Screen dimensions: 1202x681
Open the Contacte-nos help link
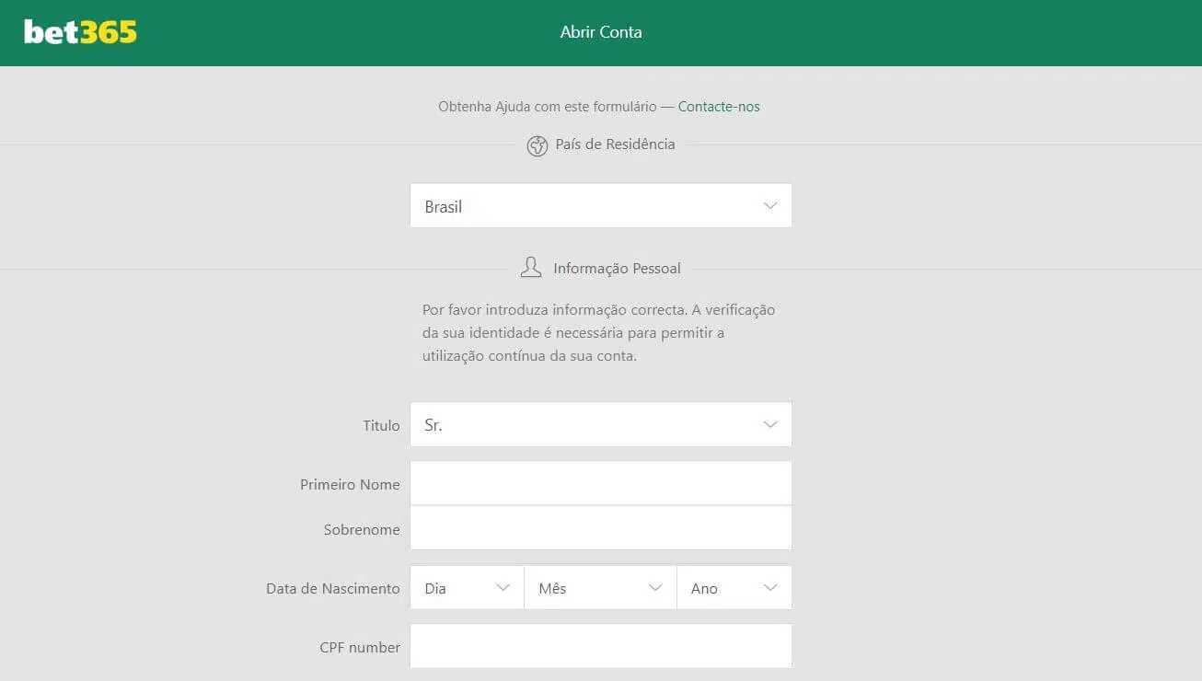click(719, 107)
